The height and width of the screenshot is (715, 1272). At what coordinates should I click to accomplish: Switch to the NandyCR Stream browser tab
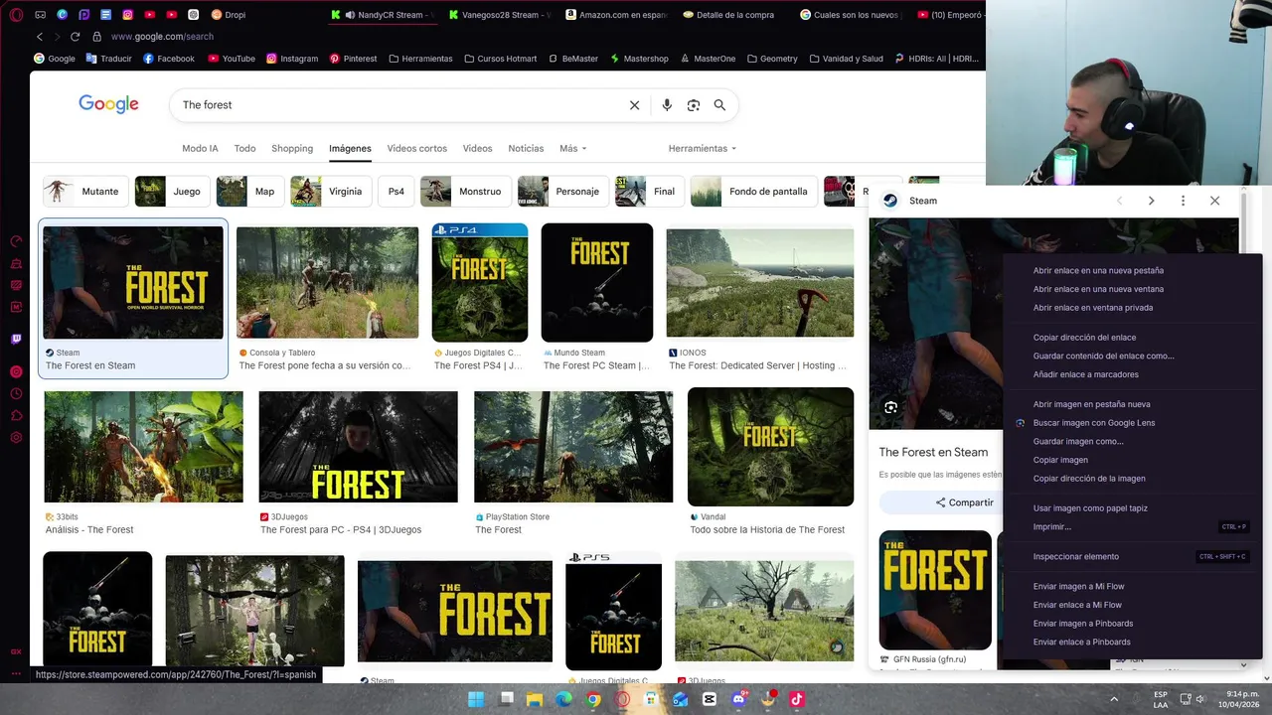[382, 15]
